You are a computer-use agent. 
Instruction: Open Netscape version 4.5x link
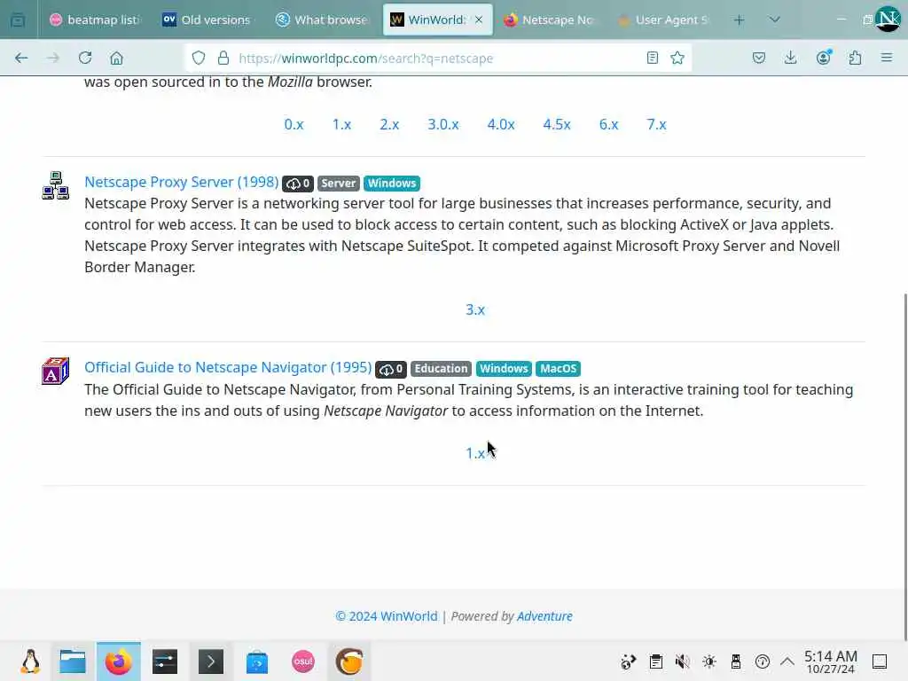[557, 124]
